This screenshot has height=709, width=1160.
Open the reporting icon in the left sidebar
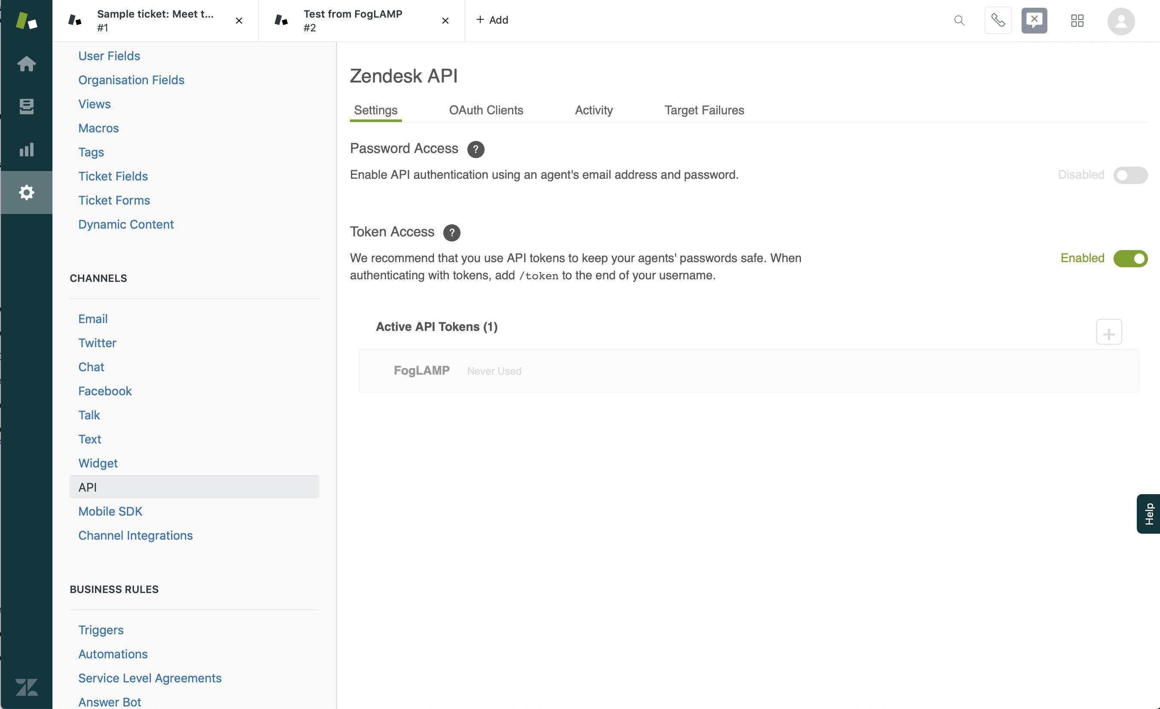26,149
